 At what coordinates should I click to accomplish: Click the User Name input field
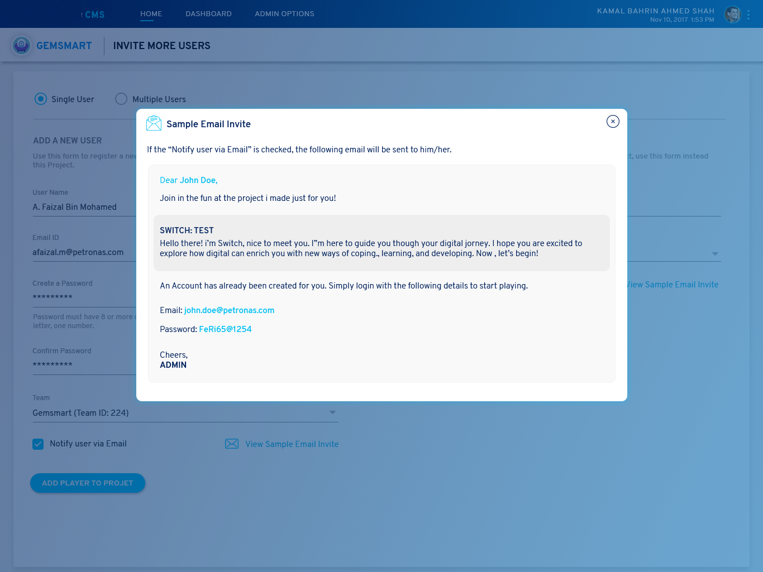tap(84, 207)
